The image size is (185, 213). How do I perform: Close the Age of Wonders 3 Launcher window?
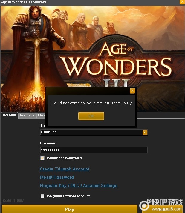182,2
